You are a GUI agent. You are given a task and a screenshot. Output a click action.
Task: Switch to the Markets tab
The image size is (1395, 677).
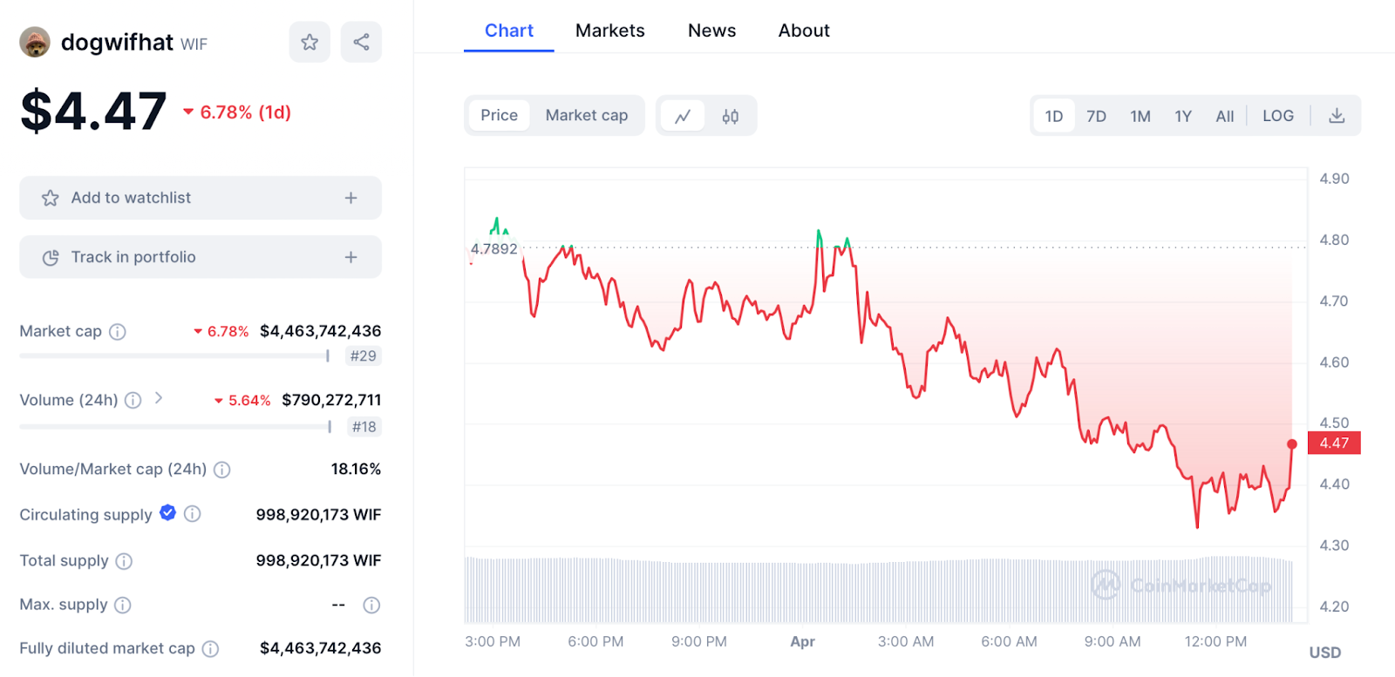610,30
